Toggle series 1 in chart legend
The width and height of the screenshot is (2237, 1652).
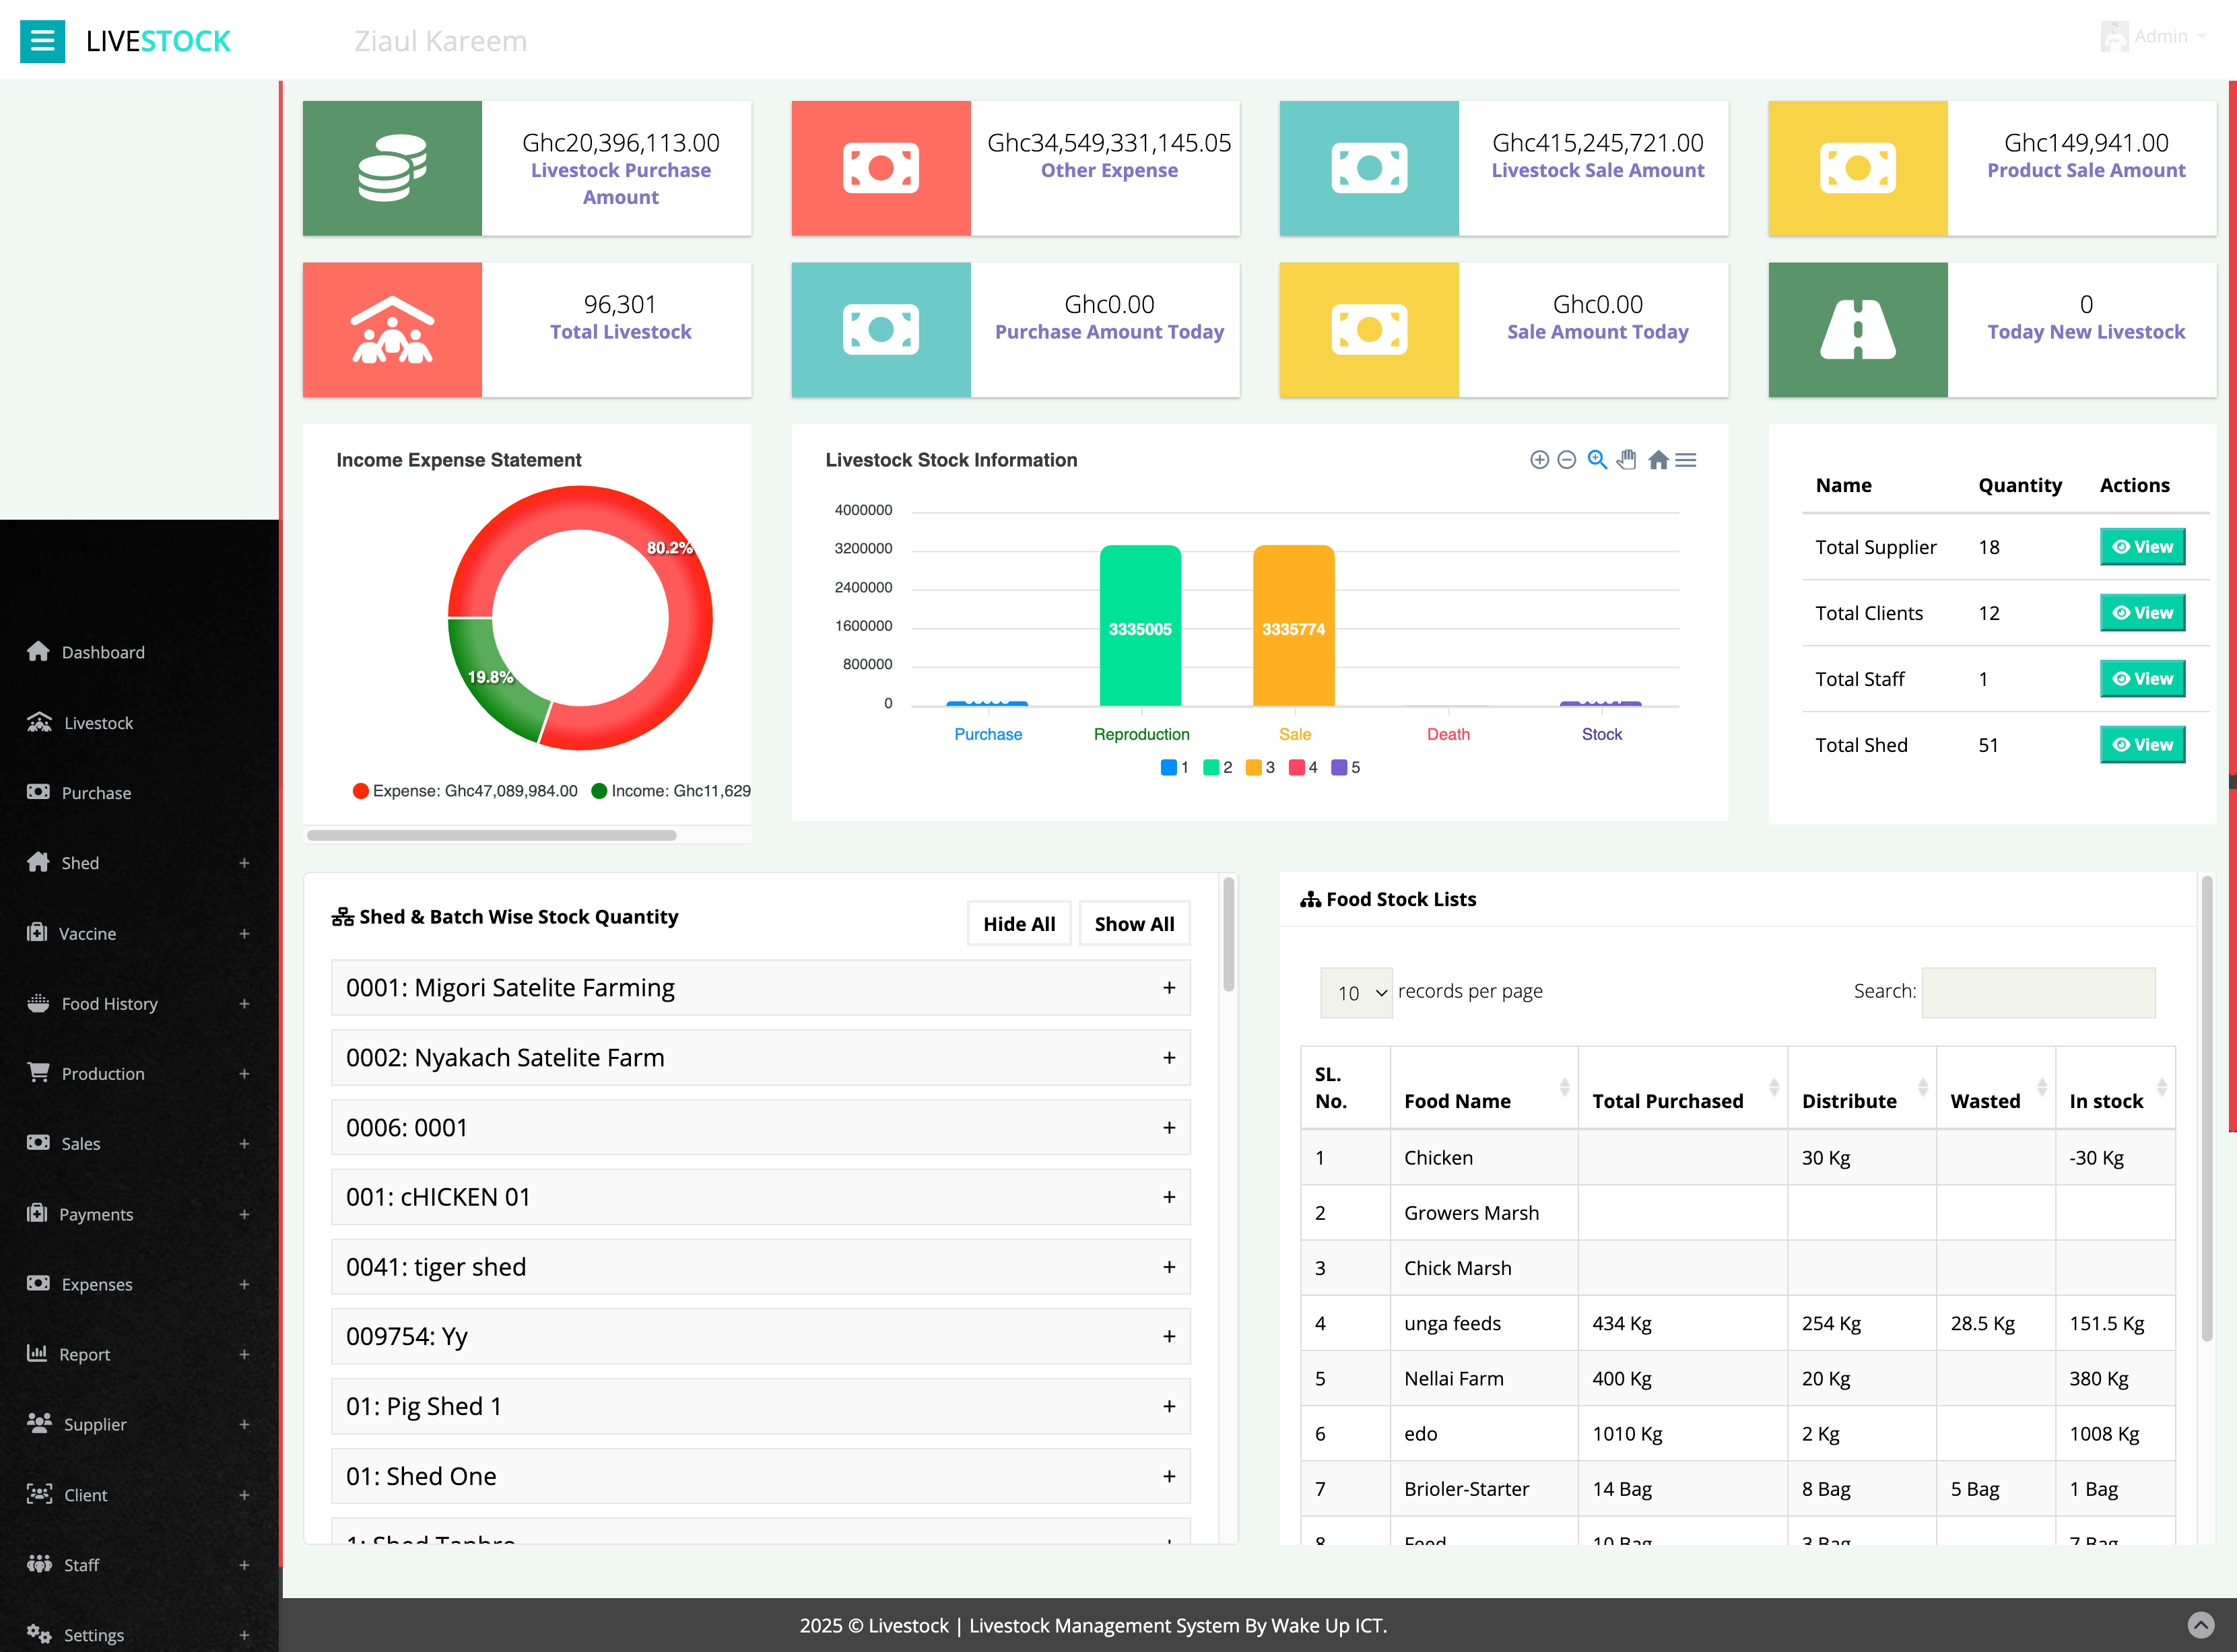click(x=1174, y=767)
